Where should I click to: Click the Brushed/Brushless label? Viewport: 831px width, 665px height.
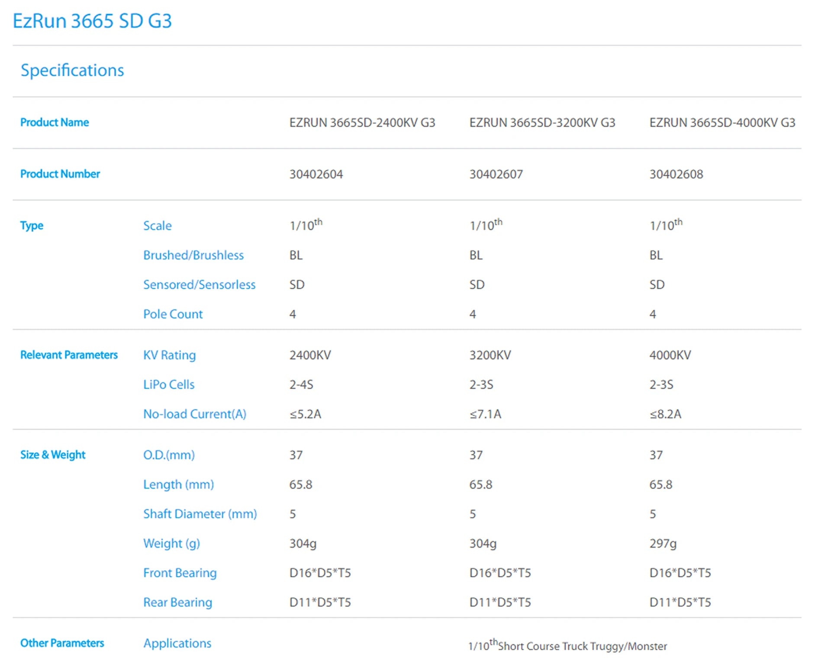coord(193,255)
